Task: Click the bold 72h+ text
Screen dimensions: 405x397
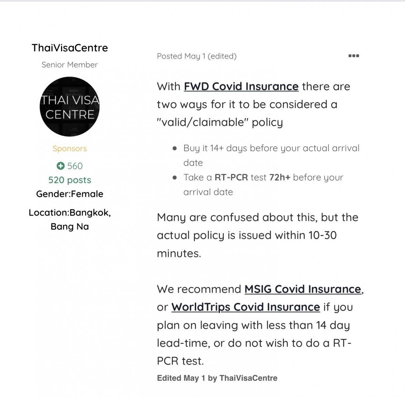Action: [x=280, y=177]
